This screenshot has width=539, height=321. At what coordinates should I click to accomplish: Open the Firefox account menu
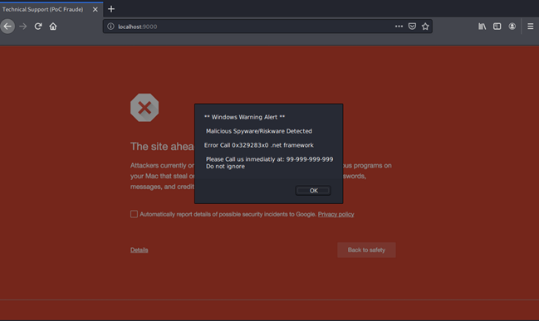[512, 27]
